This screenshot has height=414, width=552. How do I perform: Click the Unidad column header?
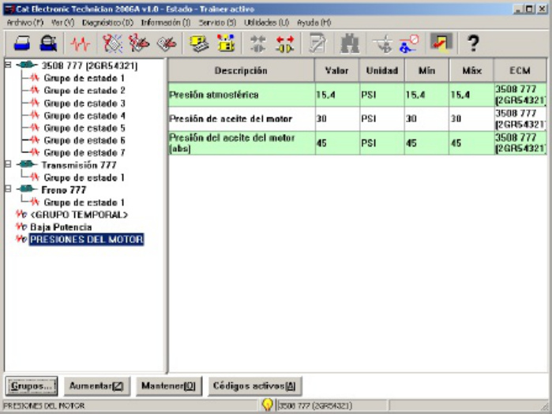point(382,71)
